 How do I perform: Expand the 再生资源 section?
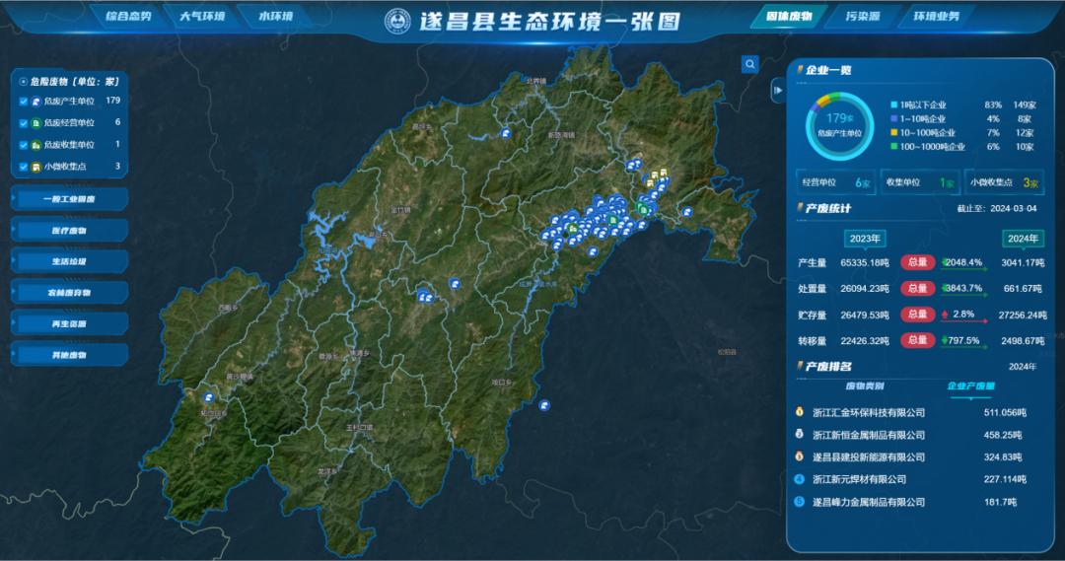point(69,324)
